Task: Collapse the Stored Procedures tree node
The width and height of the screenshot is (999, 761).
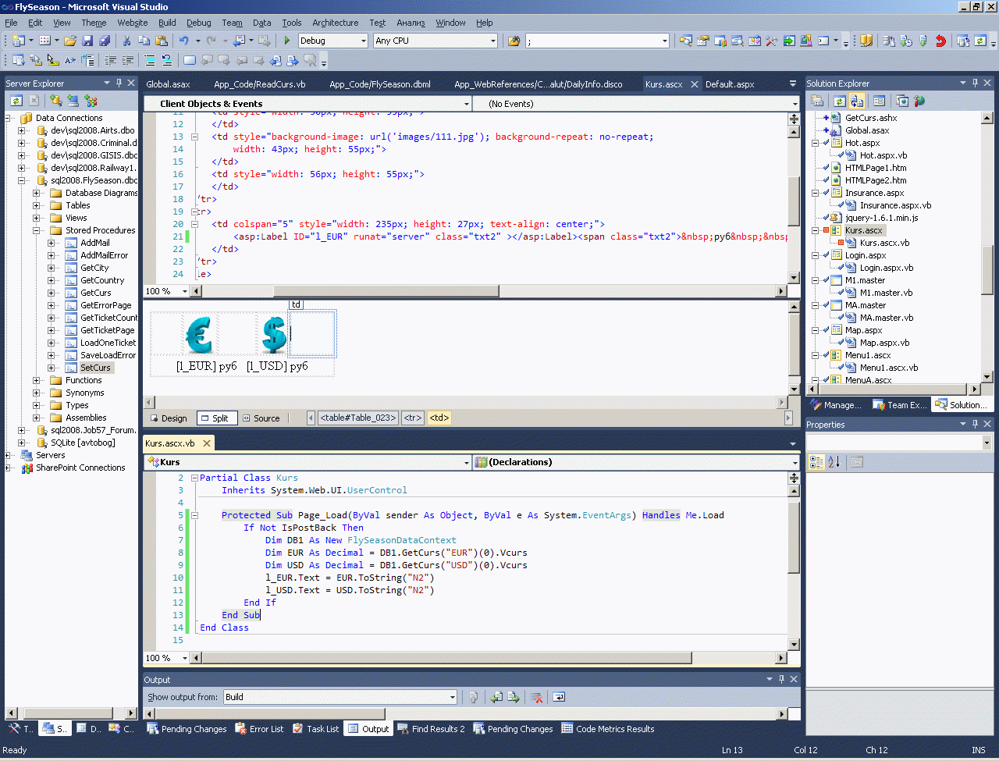Action: (x=37, y=230)
